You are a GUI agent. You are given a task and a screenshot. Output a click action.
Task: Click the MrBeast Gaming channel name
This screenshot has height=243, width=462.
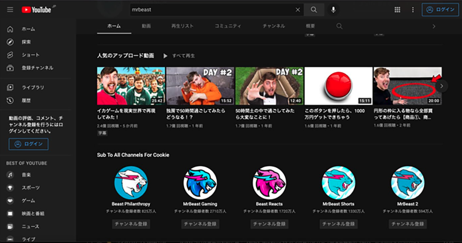click(x=200, y=204)
